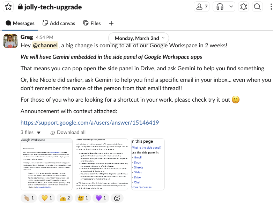Start a huddle with headphones icon
273x205 pixels.
tap(220, 7)
